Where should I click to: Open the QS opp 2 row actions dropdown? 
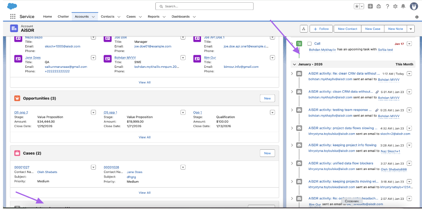click(93, 112)
